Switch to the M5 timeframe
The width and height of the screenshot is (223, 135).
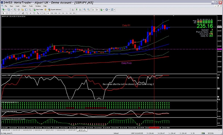click(x=48, y=13)
